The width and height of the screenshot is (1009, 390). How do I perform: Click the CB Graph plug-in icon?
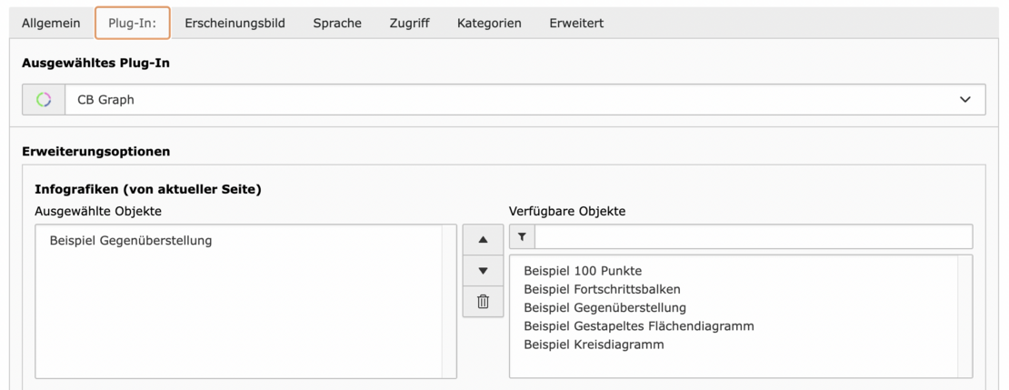pos(43,100)
